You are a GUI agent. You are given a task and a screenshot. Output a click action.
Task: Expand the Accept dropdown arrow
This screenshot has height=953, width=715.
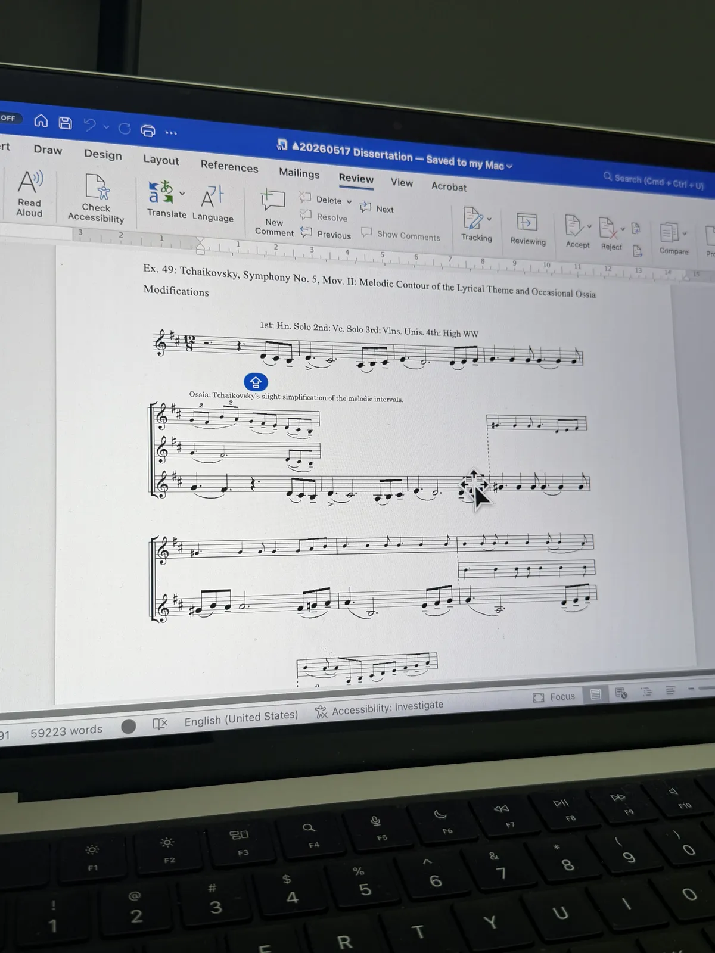(x=589, y=226)
